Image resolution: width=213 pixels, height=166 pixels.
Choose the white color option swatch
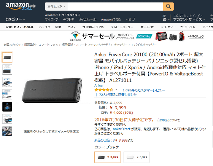(137, 157)
